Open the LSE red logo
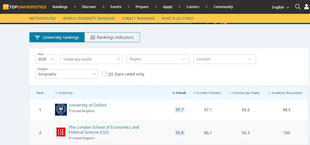This screenshot has width=310, height=145. coord(61,132)
